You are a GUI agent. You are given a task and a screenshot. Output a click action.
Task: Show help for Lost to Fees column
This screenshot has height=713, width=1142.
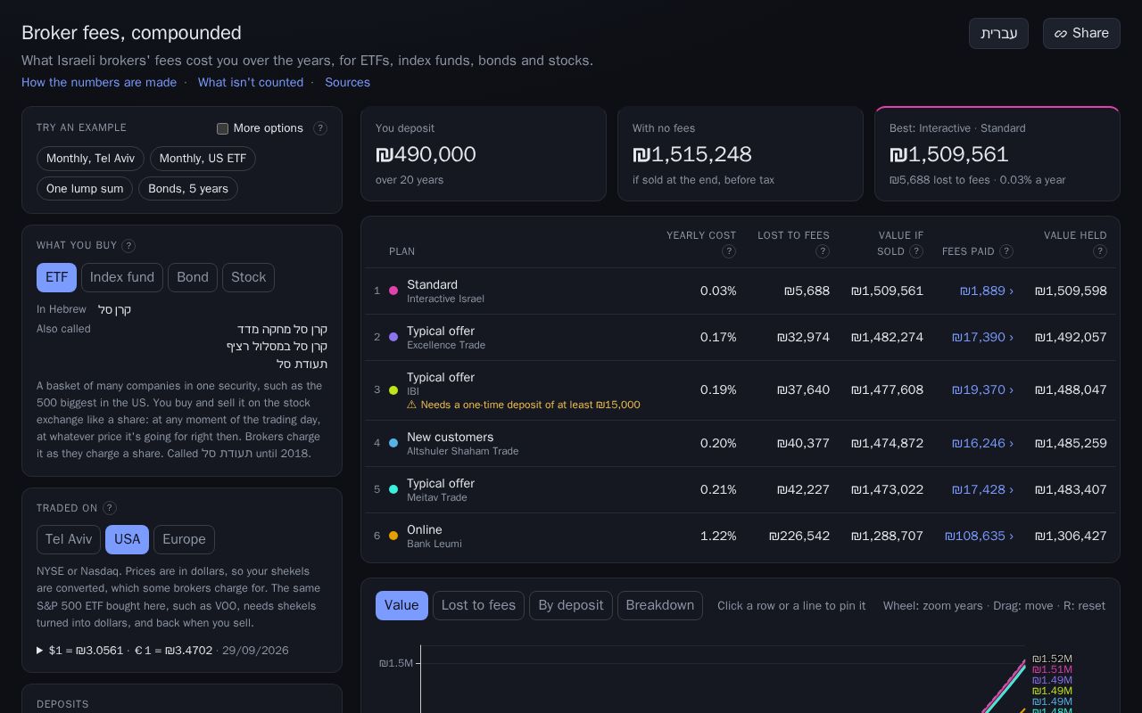coord(823,251)
